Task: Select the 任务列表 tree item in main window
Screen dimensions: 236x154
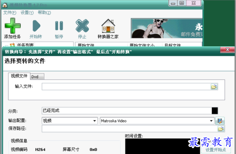Action: pyautogui.click(x=25, y=45)
